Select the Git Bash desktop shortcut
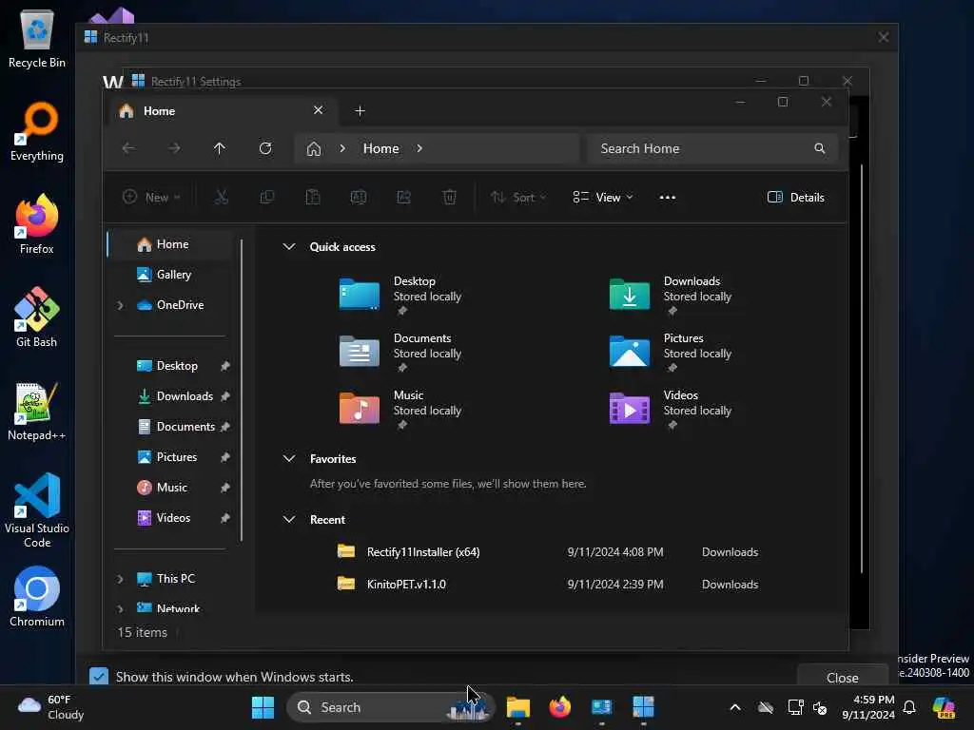Viewport: 974px width, 730px height. click(x=37, y=317)
